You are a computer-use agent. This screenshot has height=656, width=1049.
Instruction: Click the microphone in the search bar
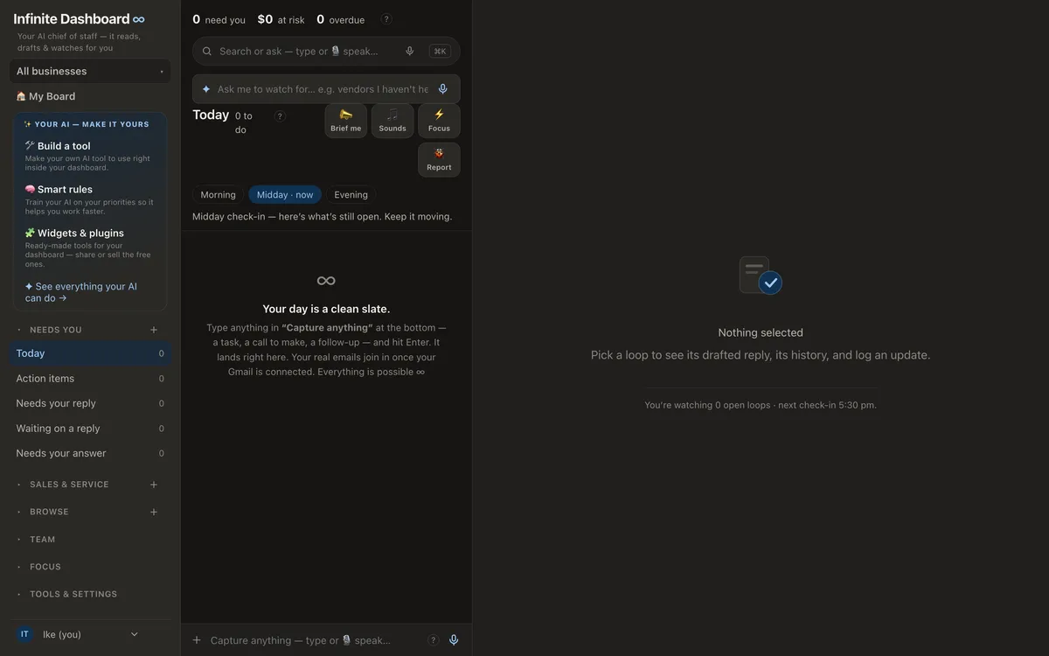pyautogui.click(x=409, y=51)
